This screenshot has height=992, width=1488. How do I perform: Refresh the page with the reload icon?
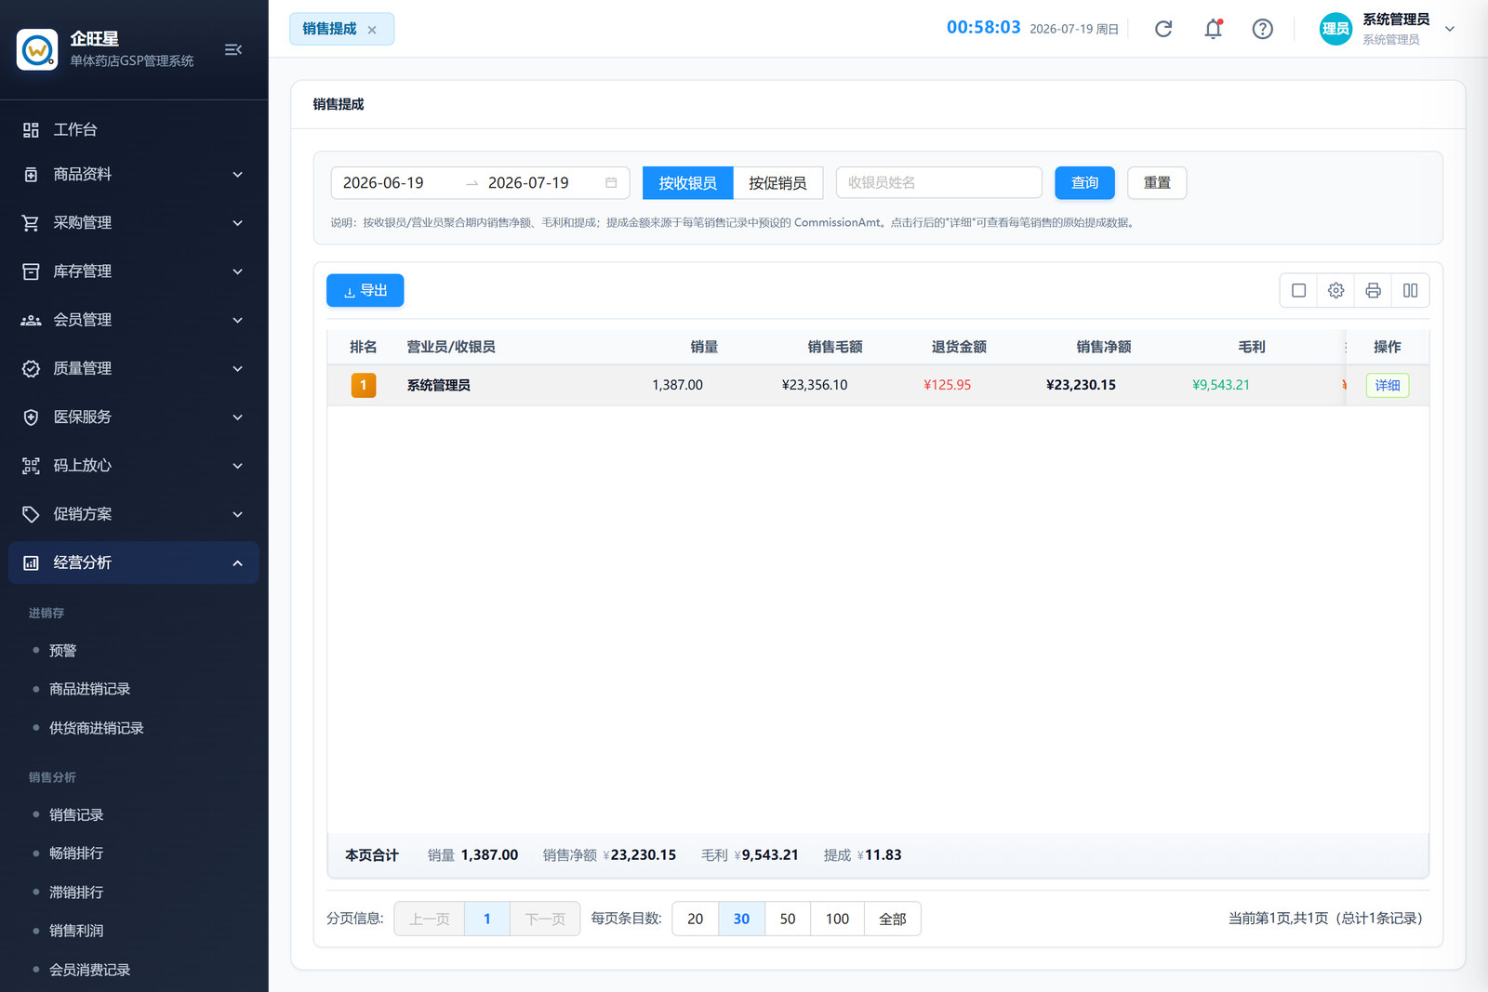[x=1163, y=29]
